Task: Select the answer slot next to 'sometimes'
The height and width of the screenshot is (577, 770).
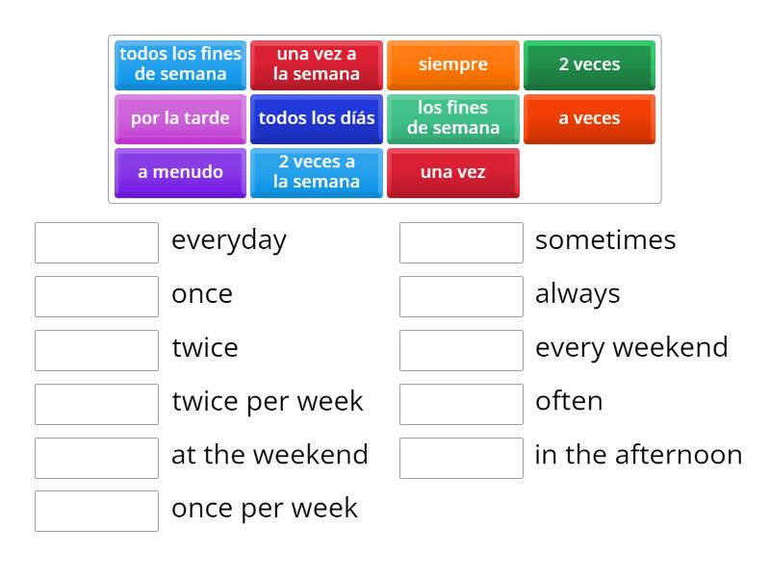Action: click(461, 242)
